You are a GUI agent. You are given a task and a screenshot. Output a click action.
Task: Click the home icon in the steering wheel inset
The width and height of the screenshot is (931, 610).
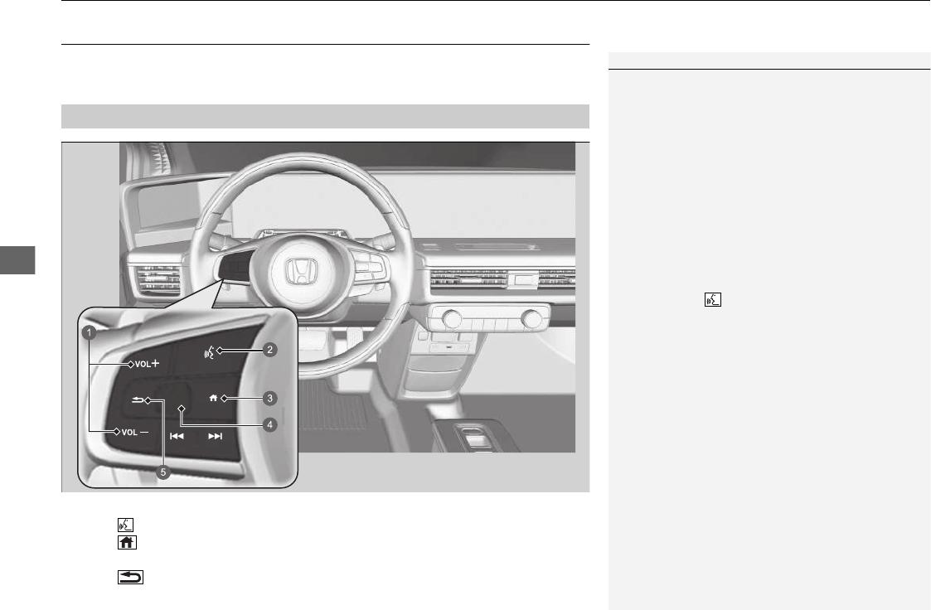214,398
